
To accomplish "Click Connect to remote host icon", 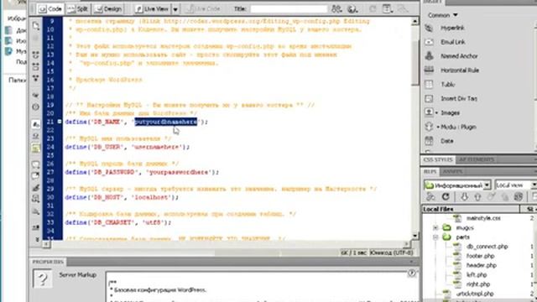I will [x=430, y=197].
